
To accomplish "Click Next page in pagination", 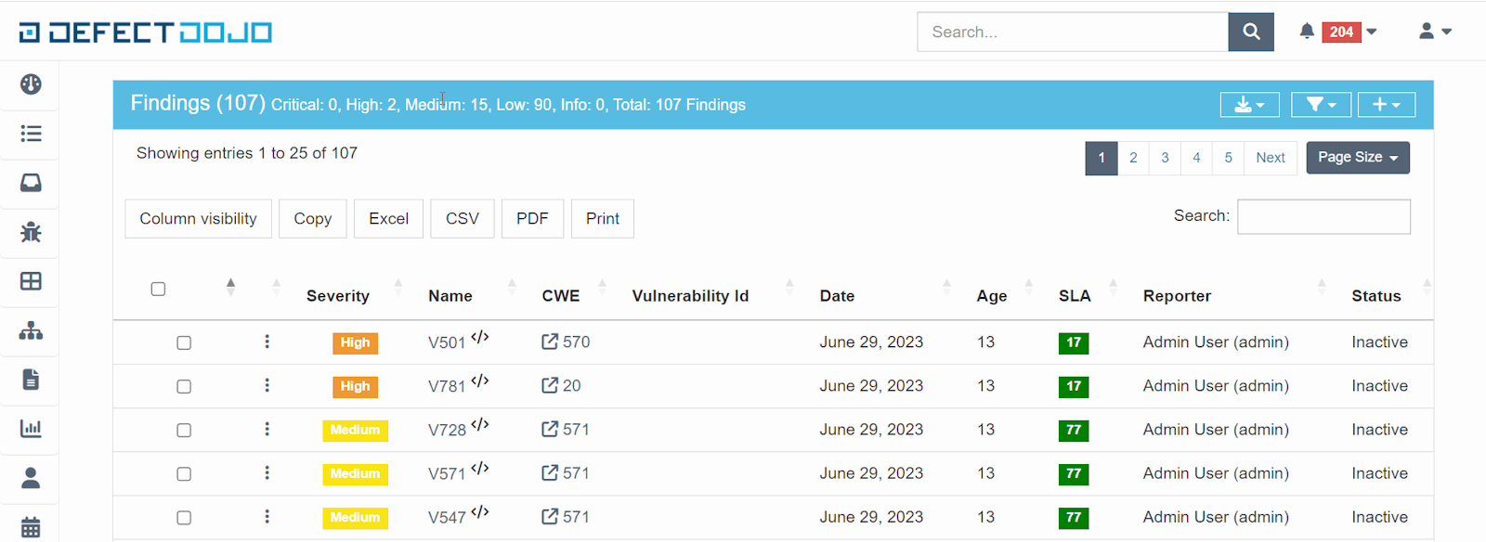I will click(1271, 158).
